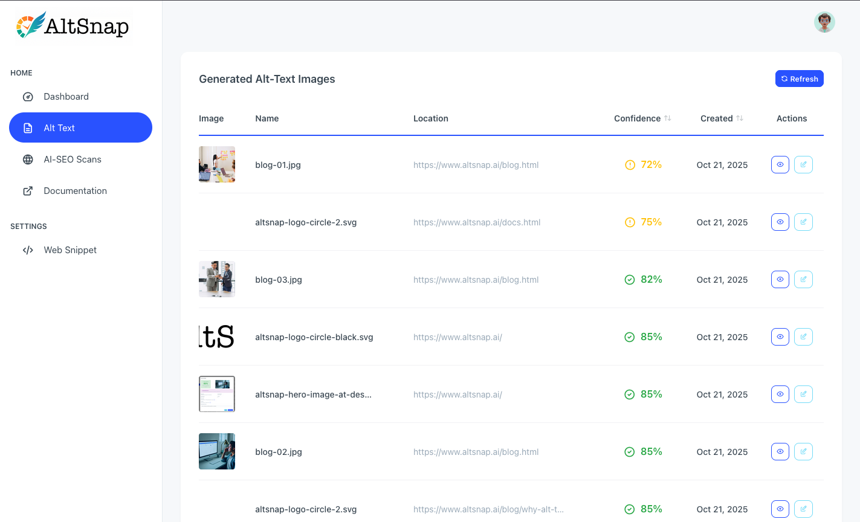This screenshot has height=522, width=860.
Task: Go to AI-SEO Scans page
Action: pos(72,159)
